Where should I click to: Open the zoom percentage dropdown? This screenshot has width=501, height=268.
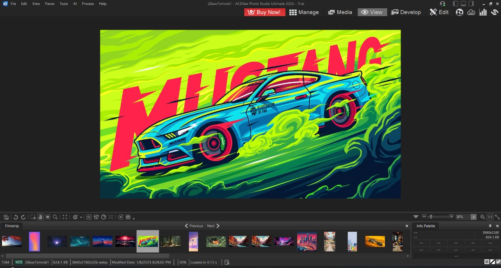click(x=474, y=217)
